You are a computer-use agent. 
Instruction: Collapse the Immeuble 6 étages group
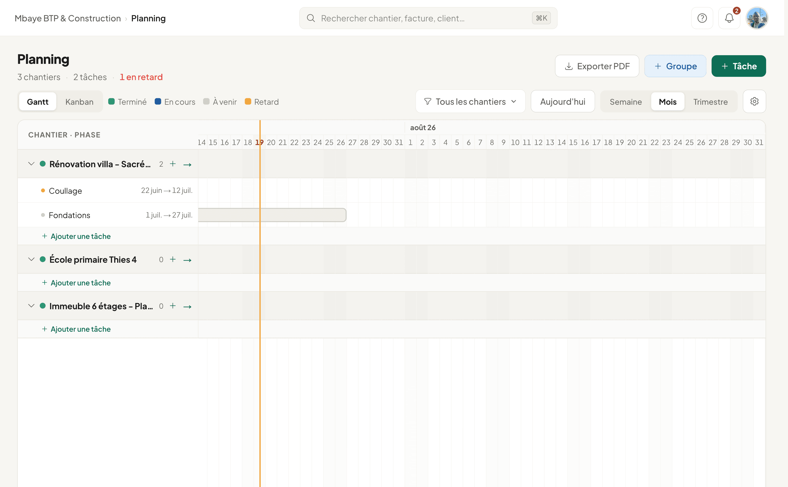(x=31, y=306)
